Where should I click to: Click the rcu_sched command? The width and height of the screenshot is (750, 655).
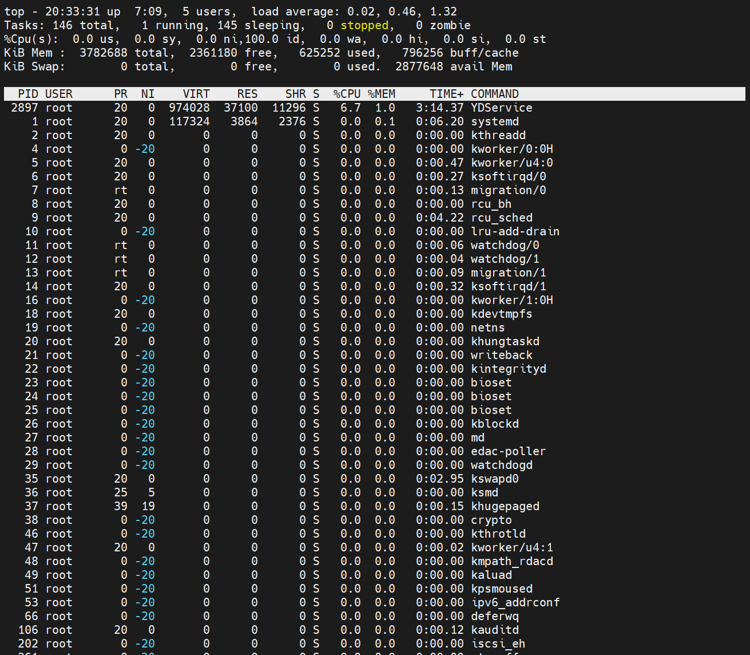click(502, 218)
